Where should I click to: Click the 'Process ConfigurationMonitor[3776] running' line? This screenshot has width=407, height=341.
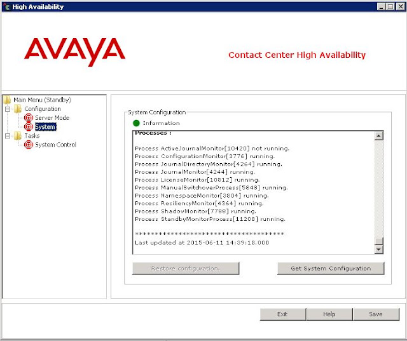[x=205, y=156]
